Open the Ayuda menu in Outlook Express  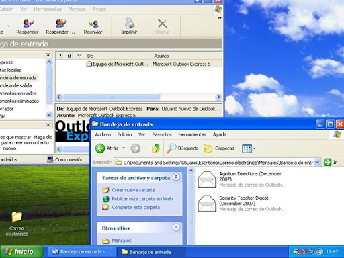pyautogui.click(x=99, y=9)
